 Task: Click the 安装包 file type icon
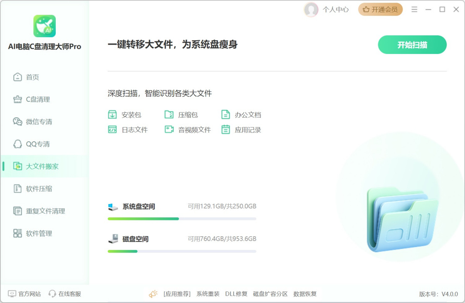coord(112,115)
